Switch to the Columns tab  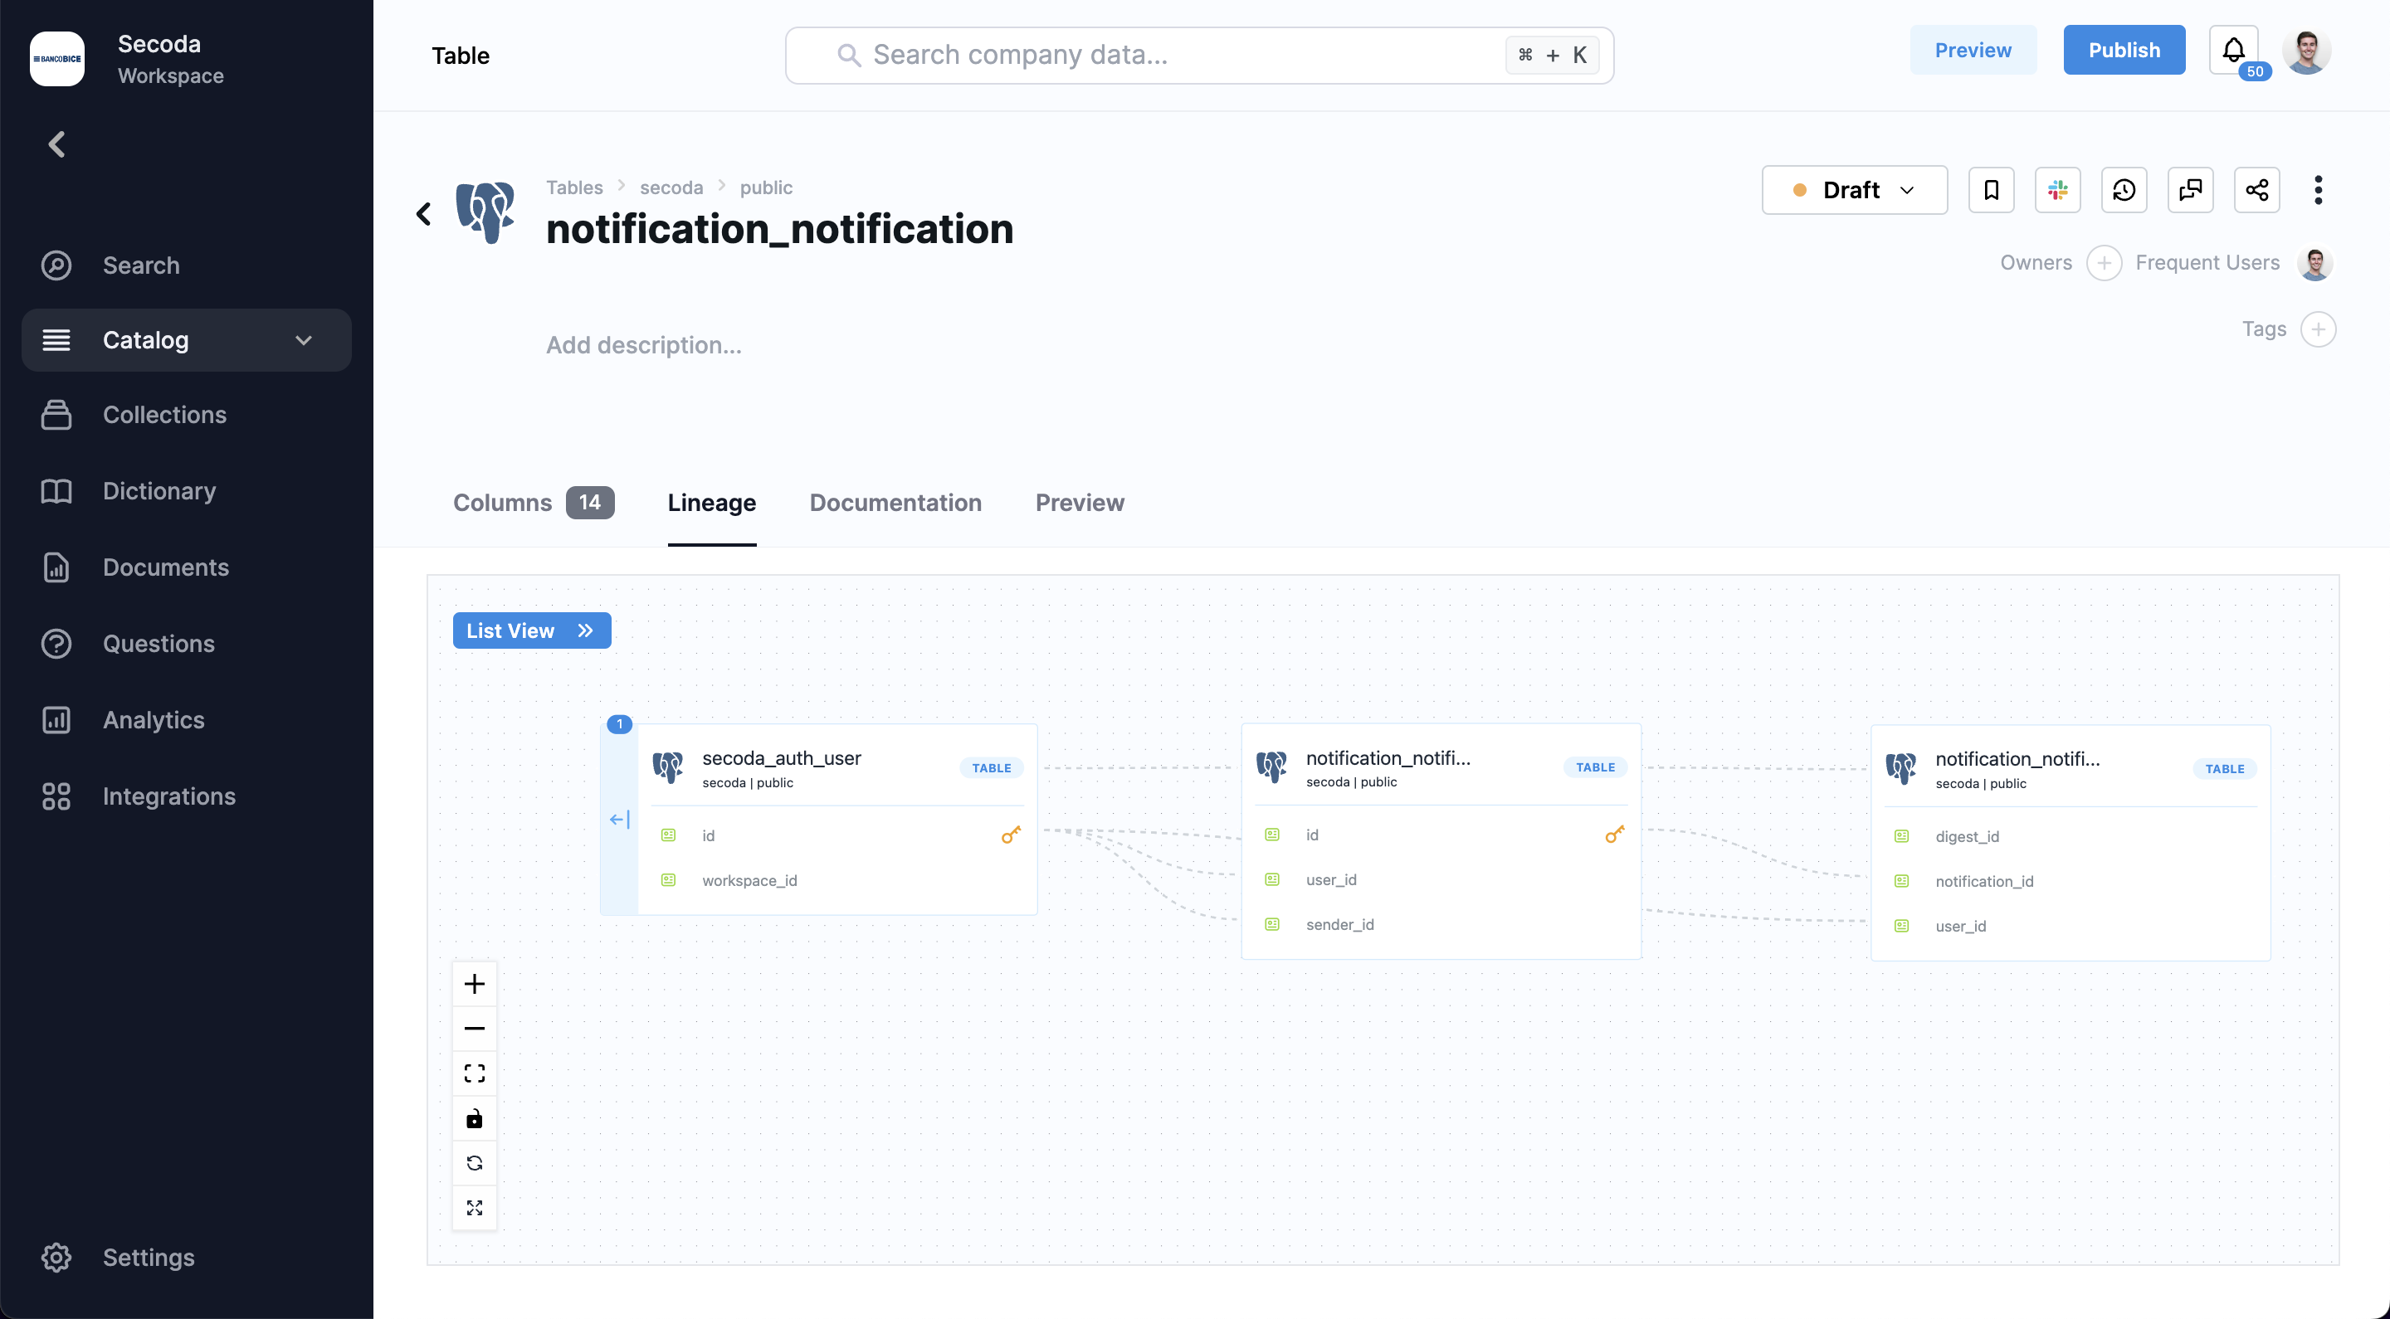click(533, 503)
